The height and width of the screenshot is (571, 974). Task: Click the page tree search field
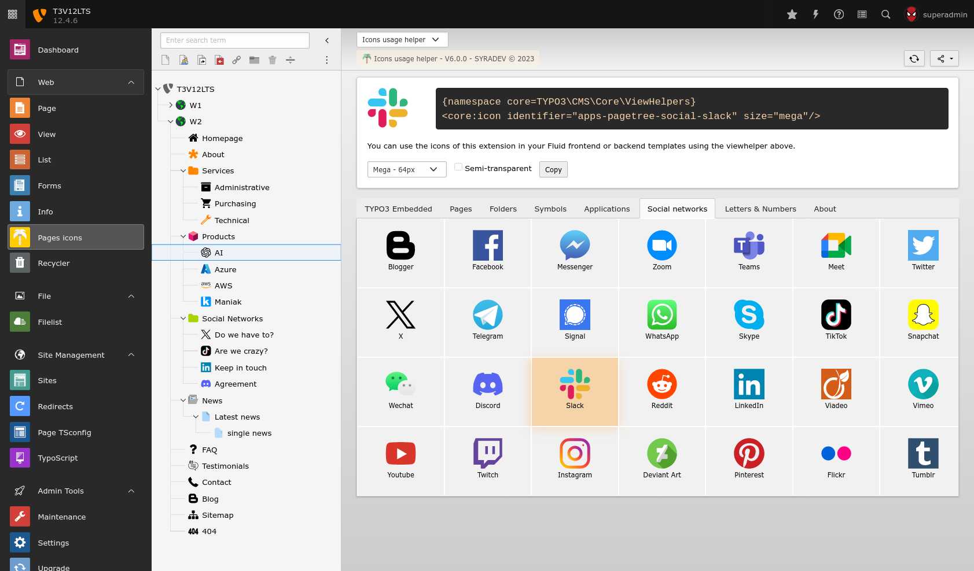[x=235, y=40]
